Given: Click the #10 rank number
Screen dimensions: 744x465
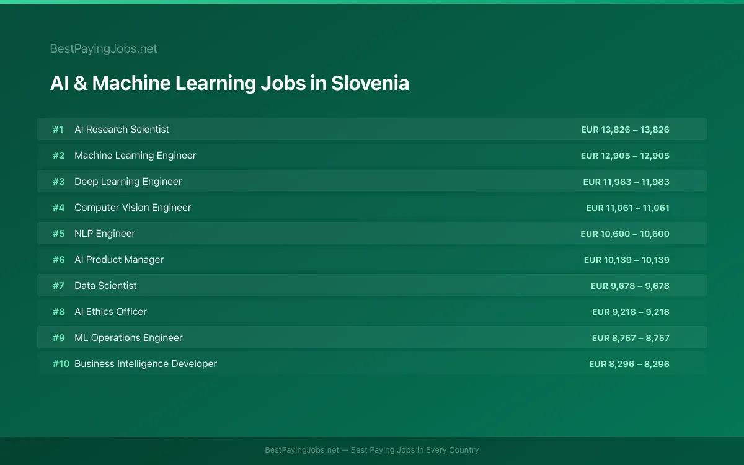Looking at the screenshot, I should tap(61, 363).
